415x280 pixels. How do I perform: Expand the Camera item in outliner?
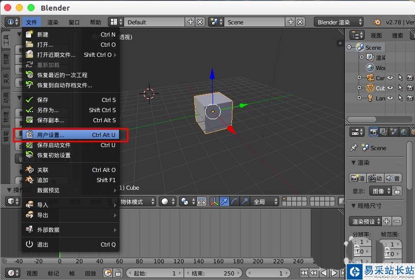pos(359,78)
